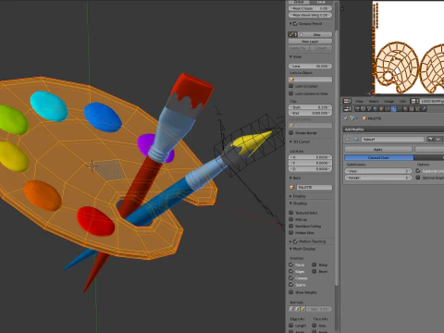Click the Properties editor type selector icon
Image resolution: width=444 pixels, height=333 pixels.
point(347,109)
